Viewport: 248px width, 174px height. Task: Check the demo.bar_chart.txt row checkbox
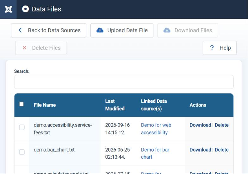click(x=22, y=152)
